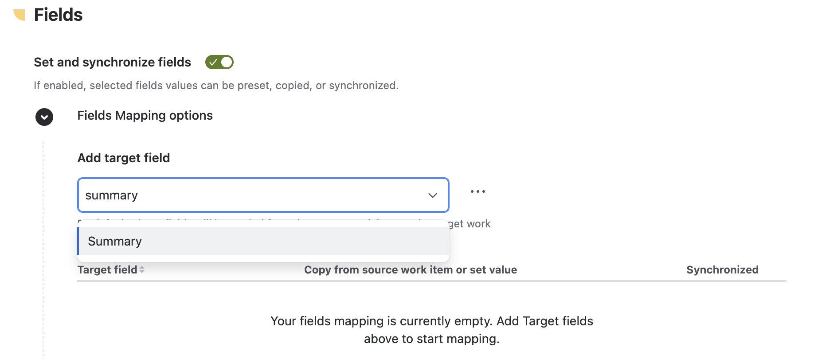
Task: Click the Fields section heading text
Action: coord(58,15)
